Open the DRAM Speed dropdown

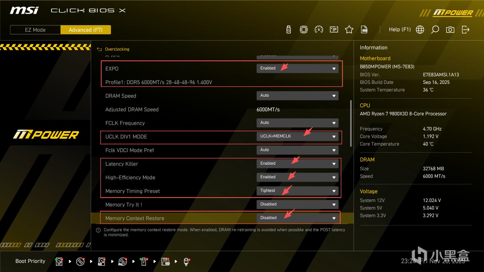click(297, 96)
